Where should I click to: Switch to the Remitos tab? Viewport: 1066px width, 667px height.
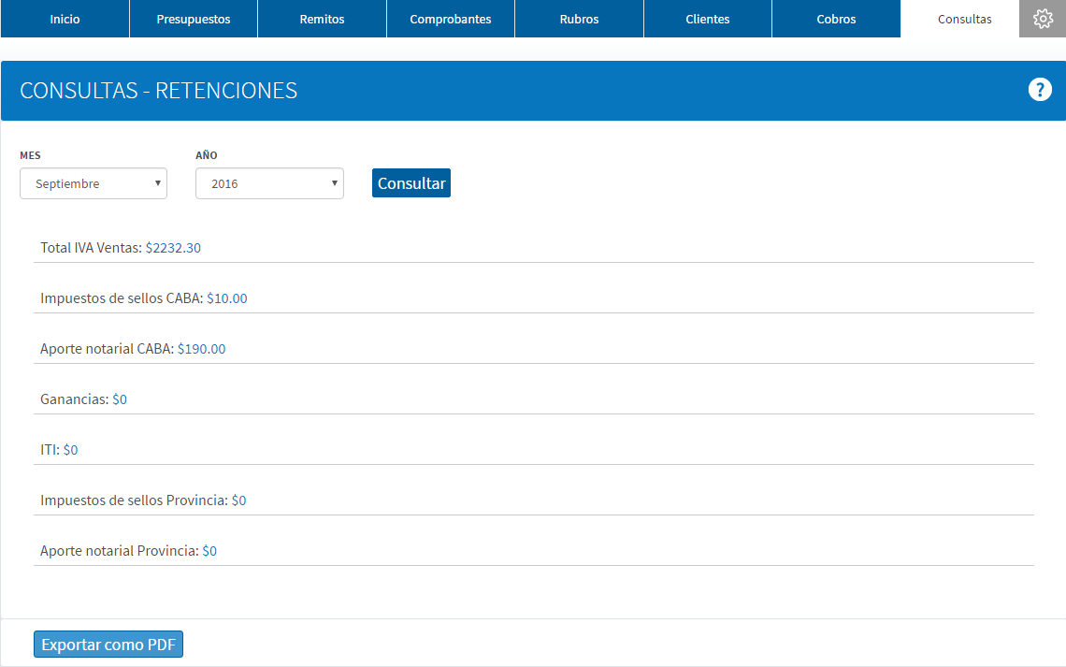tap(323, 19)
